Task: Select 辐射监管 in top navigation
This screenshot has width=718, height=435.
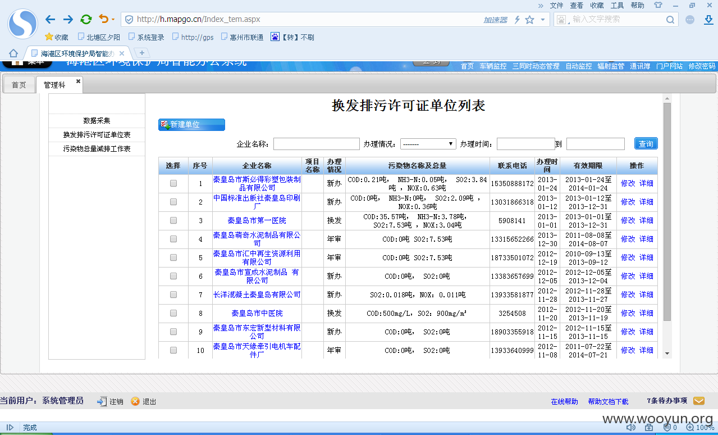Action: [x=611, y=66]
